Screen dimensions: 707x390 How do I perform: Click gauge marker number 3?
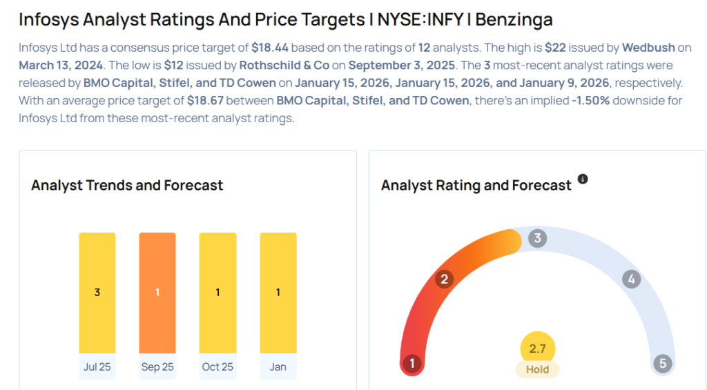point(537,239)
